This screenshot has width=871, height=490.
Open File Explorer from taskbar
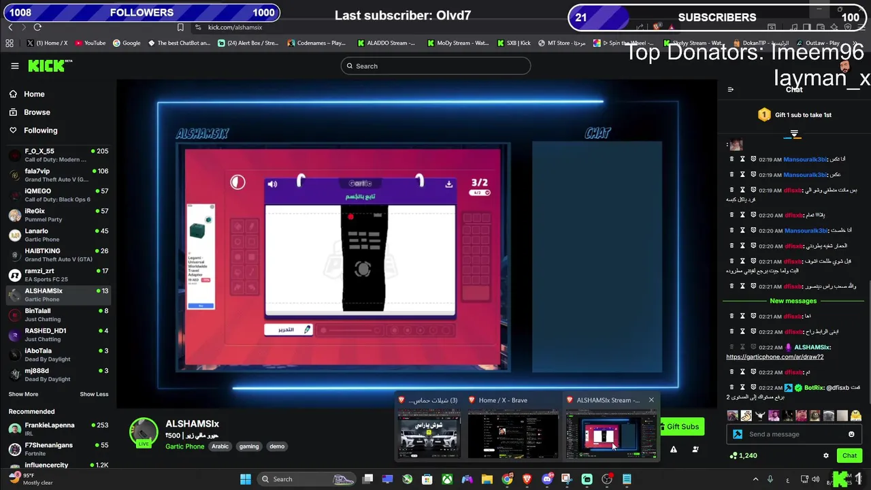tap(487, 479)
